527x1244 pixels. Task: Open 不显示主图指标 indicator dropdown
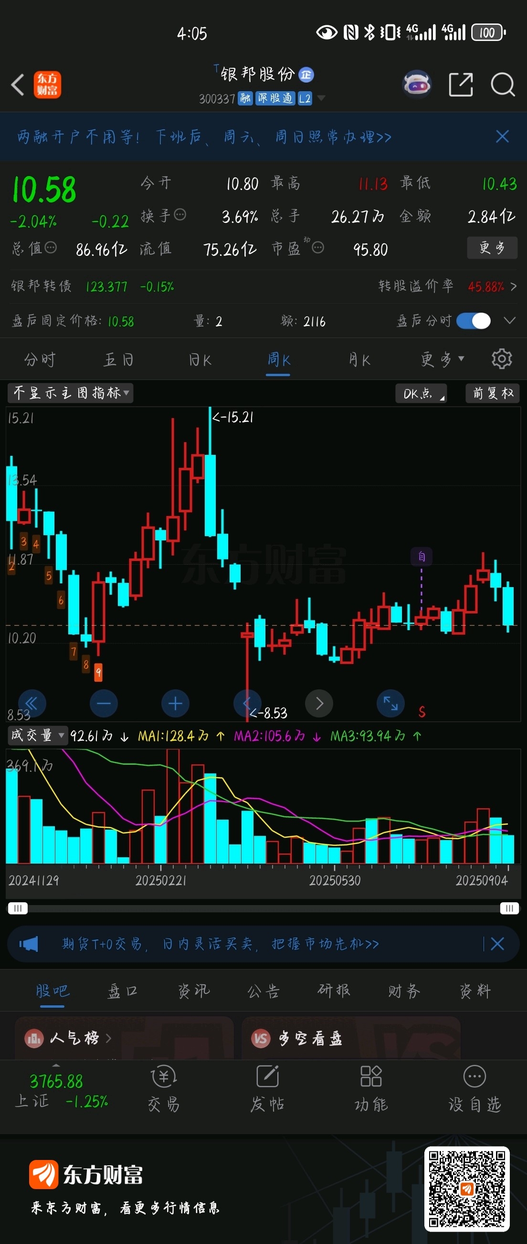71,393
